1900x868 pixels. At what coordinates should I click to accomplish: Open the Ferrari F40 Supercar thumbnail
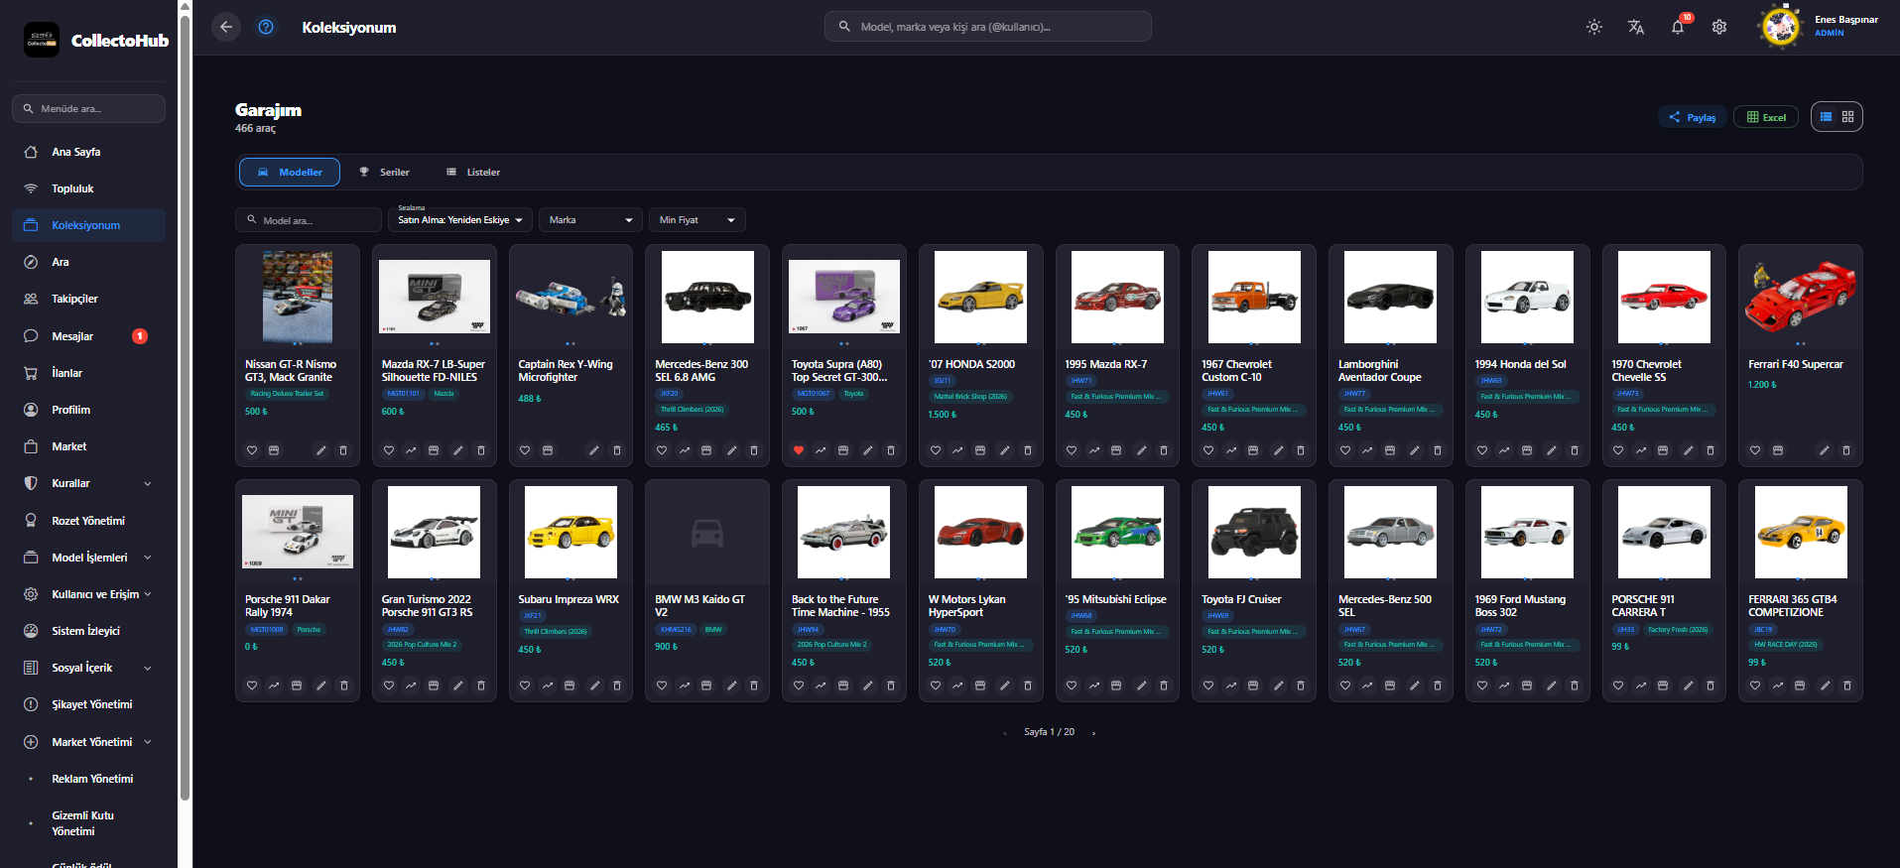(1800, 297)
